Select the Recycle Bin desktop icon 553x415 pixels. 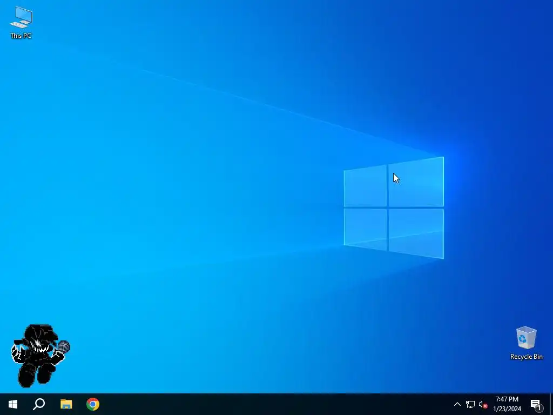(x=526, y=343)
